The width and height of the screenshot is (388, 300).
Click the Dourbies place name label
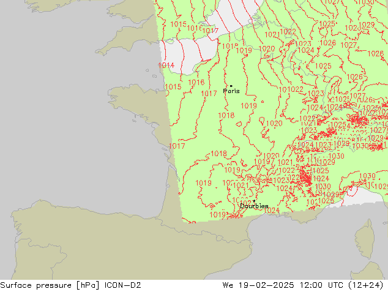pyautogui.click(x=254, y=206)
